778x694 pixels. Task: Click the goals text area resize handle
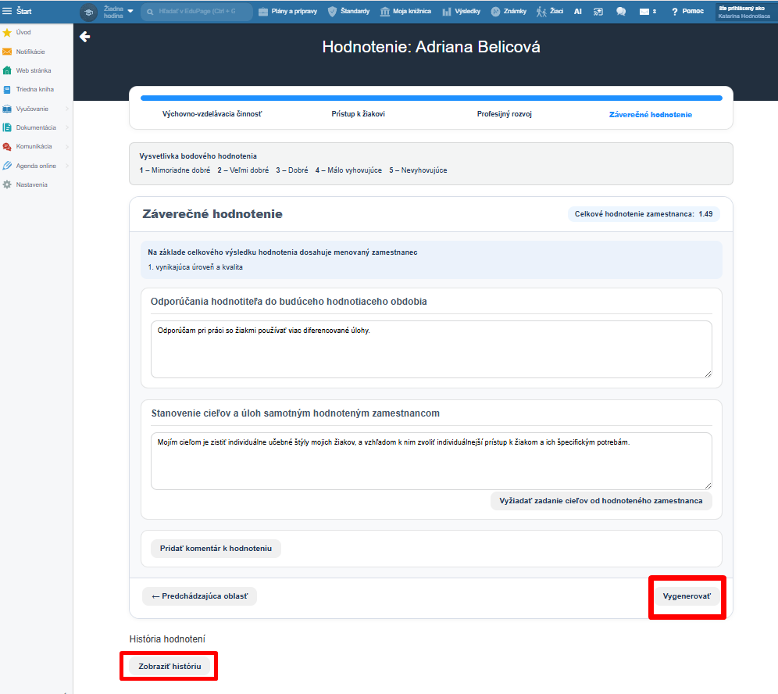pos(708,485)
